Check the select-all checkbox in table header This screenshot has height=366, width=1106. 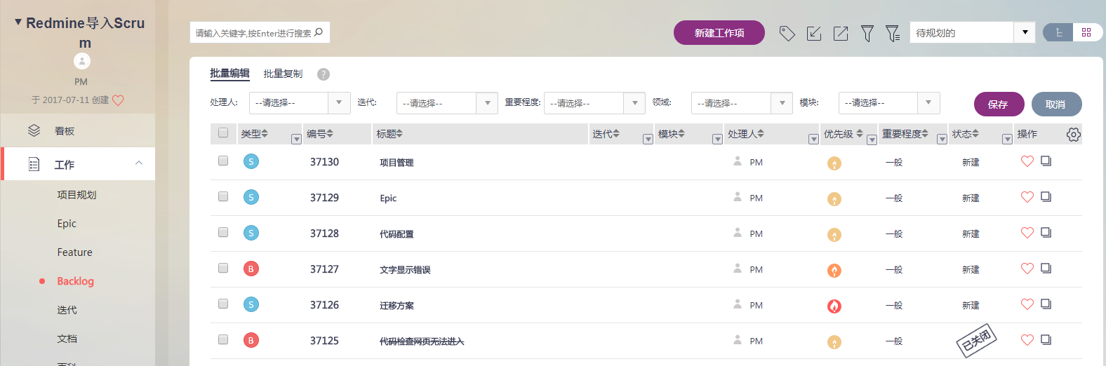coord(223,133)
